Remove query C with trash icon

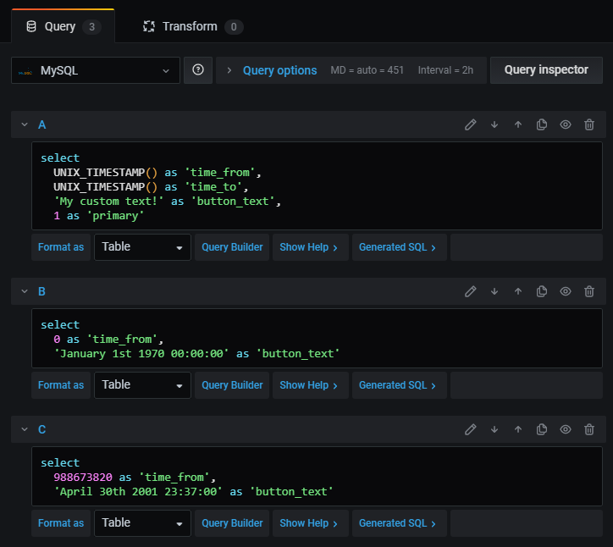coord(589,429)
